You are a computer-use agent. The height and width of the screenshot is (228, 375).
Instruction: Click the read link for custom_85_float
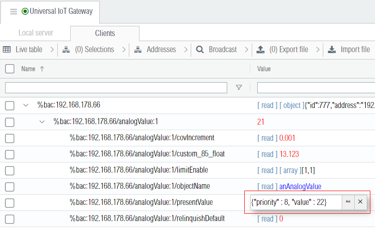267,154
